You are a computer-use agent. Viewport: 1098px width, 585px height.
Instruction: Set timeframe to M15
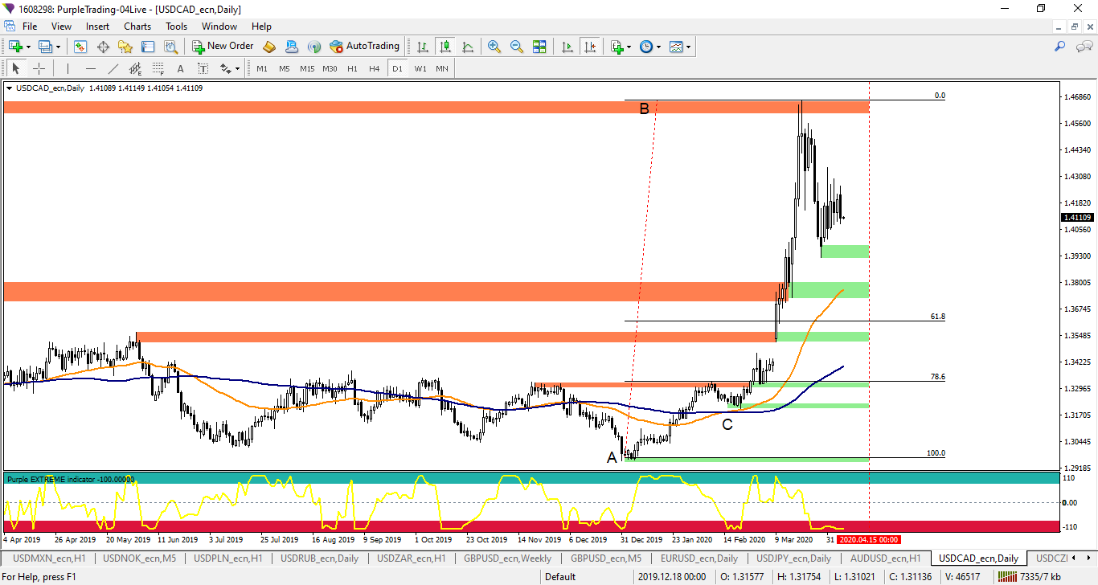pyautogui.click(x=307, y=68)
